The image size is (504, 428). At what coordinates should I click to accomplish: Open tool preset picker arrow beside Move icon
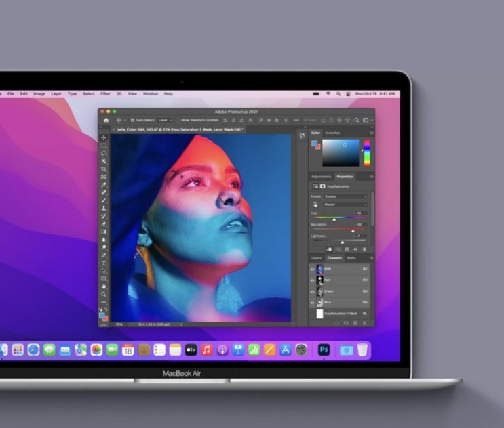[x=125, y=121]
